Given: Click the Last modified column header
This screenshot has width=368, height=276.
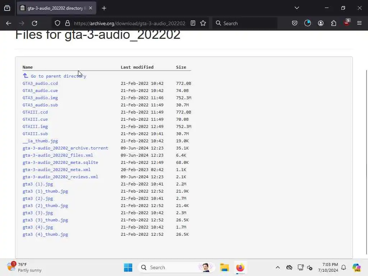Looking at the screenshot, I should [x=137, y=67].
